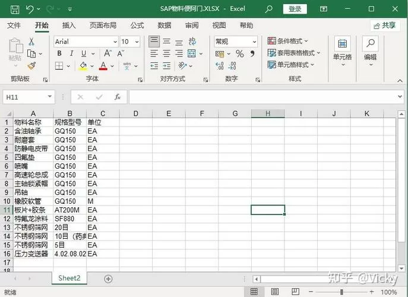
Task: Increase decimal places icon
Action: click(x=220, y=66)
